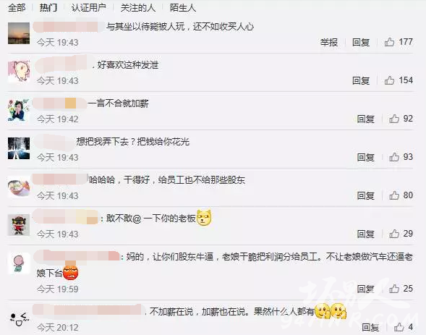Filter comments by 陌生人
Image resolution: width=426 pixels, height=335 pixels.
coord(183,8)
